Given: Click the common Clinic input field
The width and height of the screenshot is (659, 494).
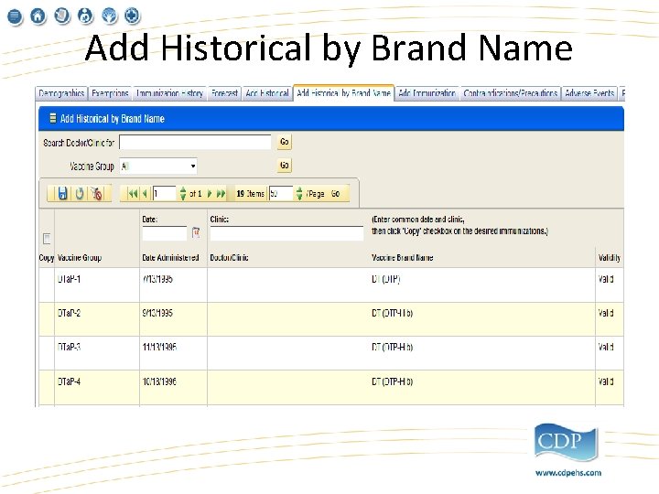Looking at the screenshot, I should tap(286, 233).
